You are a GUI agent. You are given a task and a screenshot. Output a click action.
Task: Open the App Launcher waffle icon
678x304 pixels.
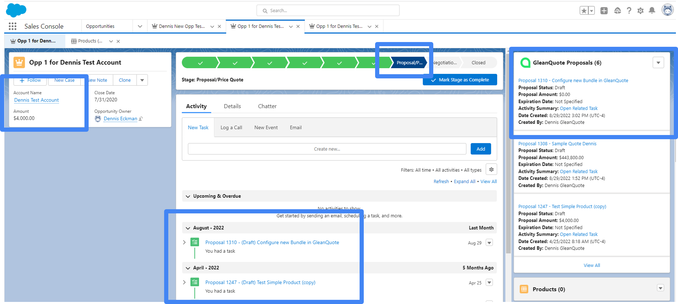click(x=13, y=26)
